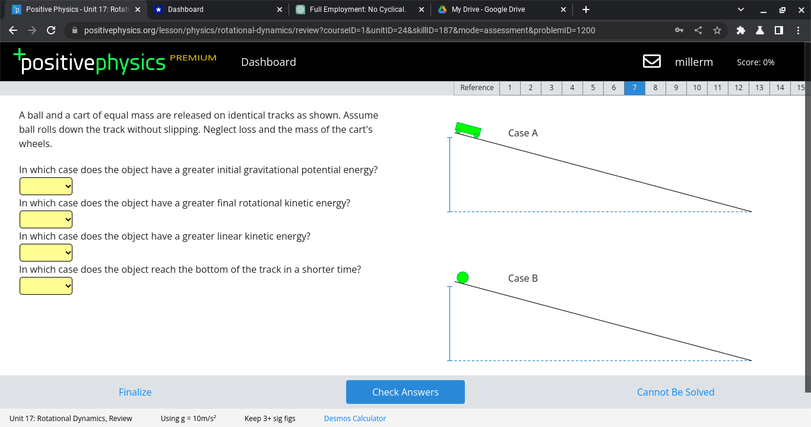Open the password key icon in address bar
Screen dimensions: 811x427
679,30
